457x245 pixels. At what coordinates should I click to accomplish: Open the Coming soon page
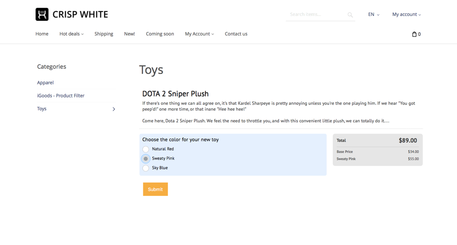[x=160, y=34]
